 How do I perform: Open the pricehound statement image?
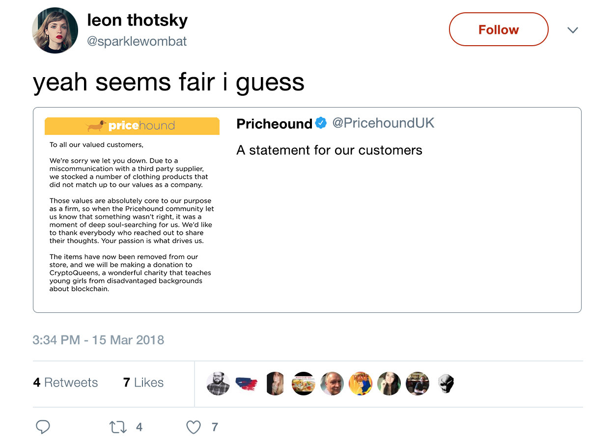132,205
